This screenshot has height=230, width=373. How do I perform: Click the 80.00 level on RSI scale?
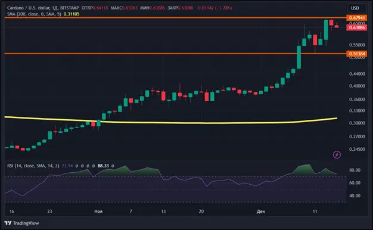[x=355, y=170]
